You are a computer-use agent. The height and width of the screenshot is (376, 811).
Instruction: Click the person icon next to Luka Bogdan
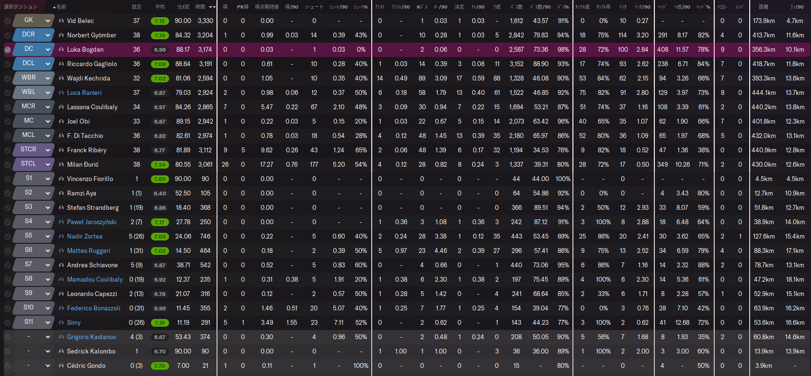(61, 50)
